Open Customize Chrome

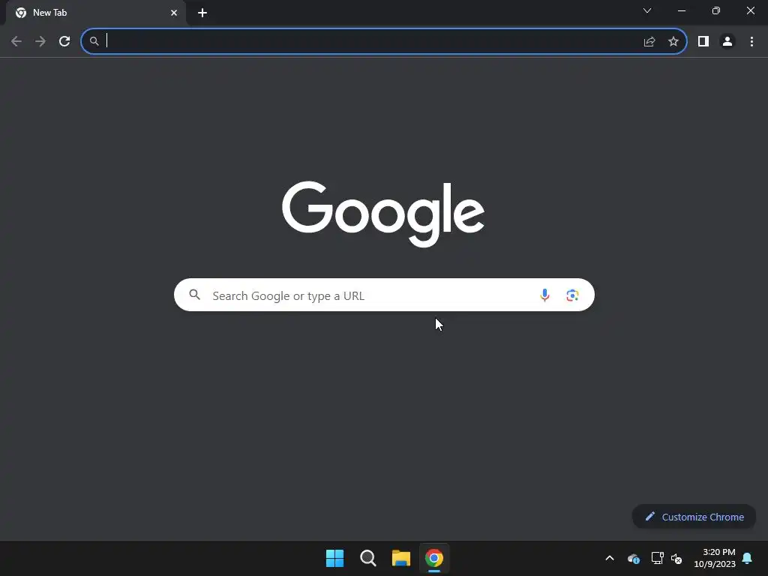694,517
